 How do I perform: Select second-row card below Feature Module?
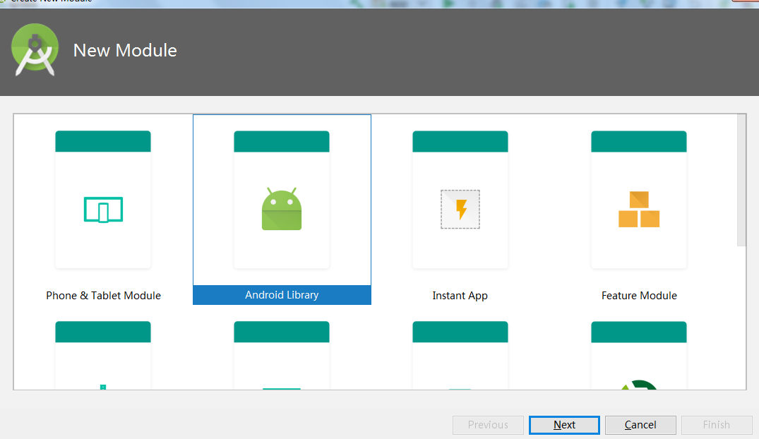point(639,355)
